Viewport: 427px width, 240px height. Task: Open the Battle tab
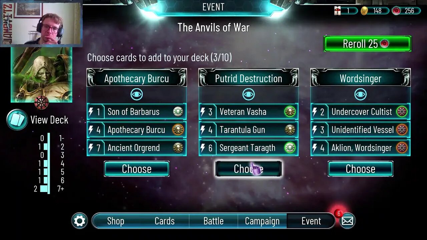coord(213,221)
